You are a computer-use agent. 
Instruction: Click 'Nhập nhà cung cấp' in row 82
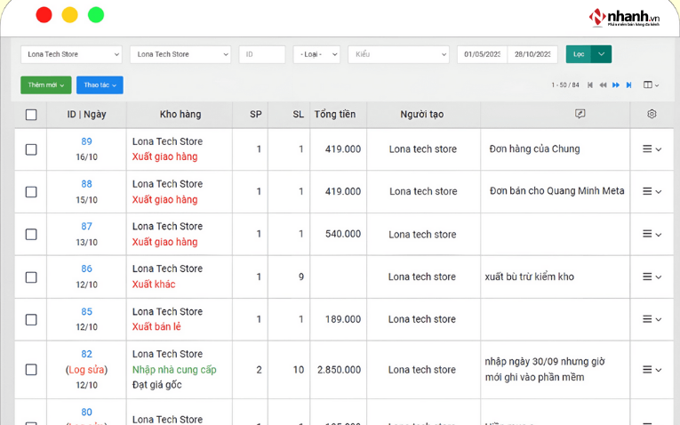174,370
